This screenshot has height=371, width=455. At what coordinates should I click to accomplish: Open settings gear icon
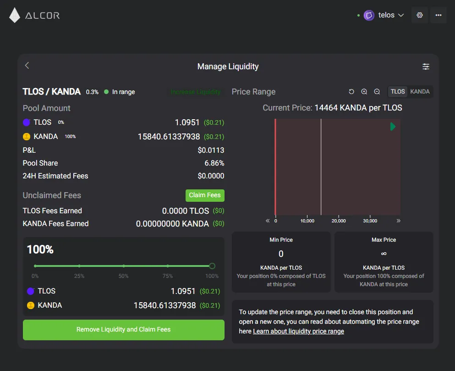pyautogui.click(x=420, y=15)
